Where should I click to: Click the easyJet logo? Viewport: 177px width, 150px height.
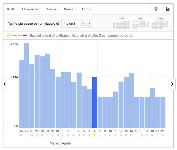pyautogui.click(x=20, y=35)
